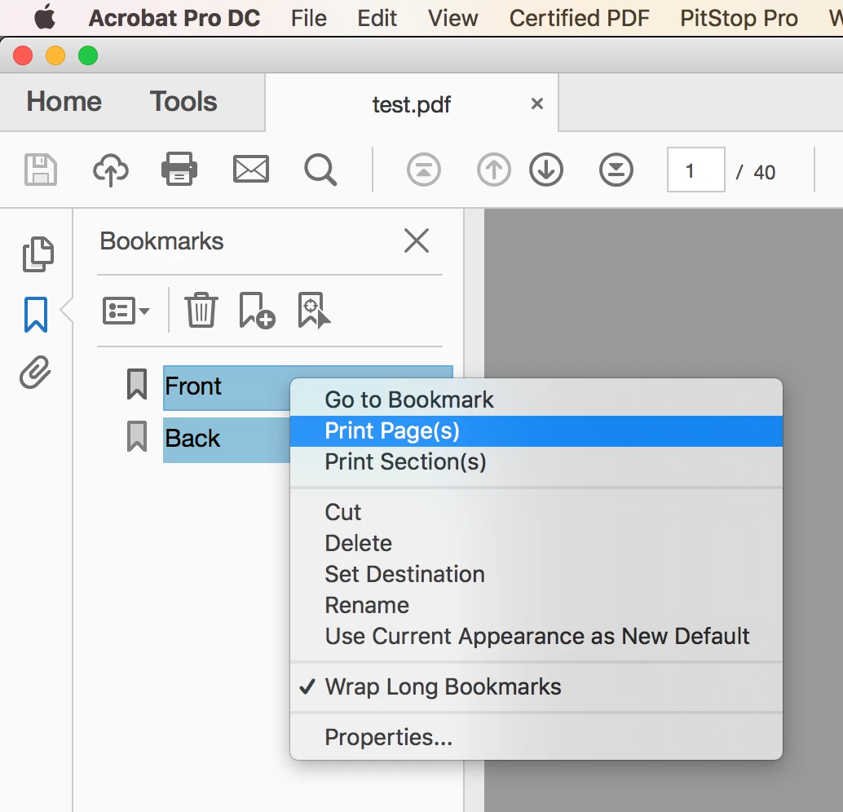Go to previous page arrow
This screenshot has width=843, height=812.
[493, 170]
